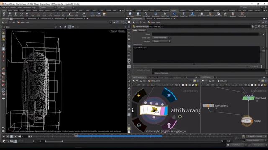Select the Font shelf tool

pyautogui.click(x=77, y=14)
